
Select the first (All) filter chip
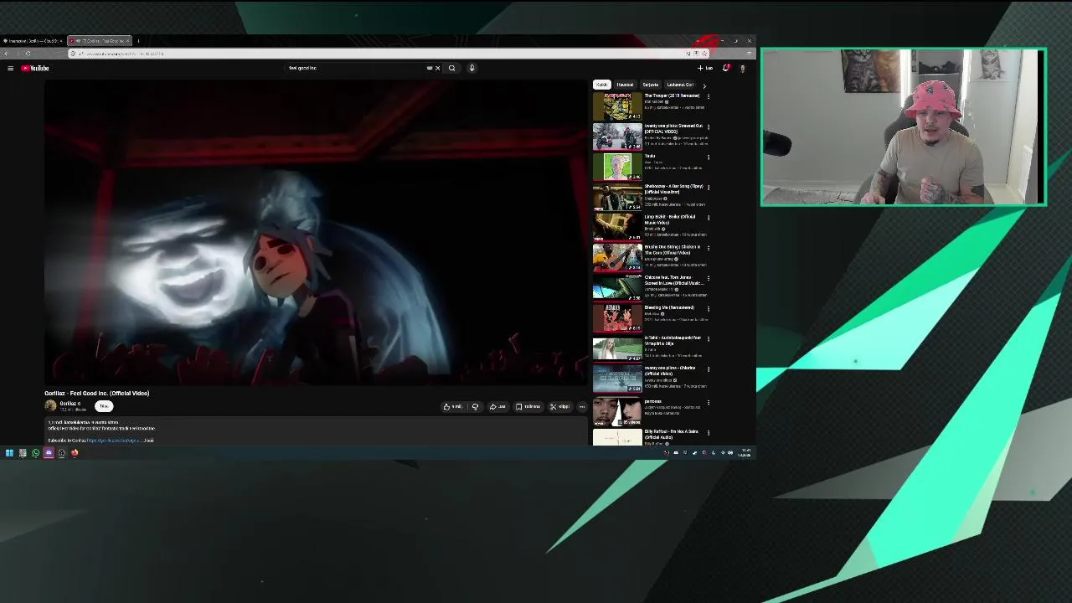point(601,85)
